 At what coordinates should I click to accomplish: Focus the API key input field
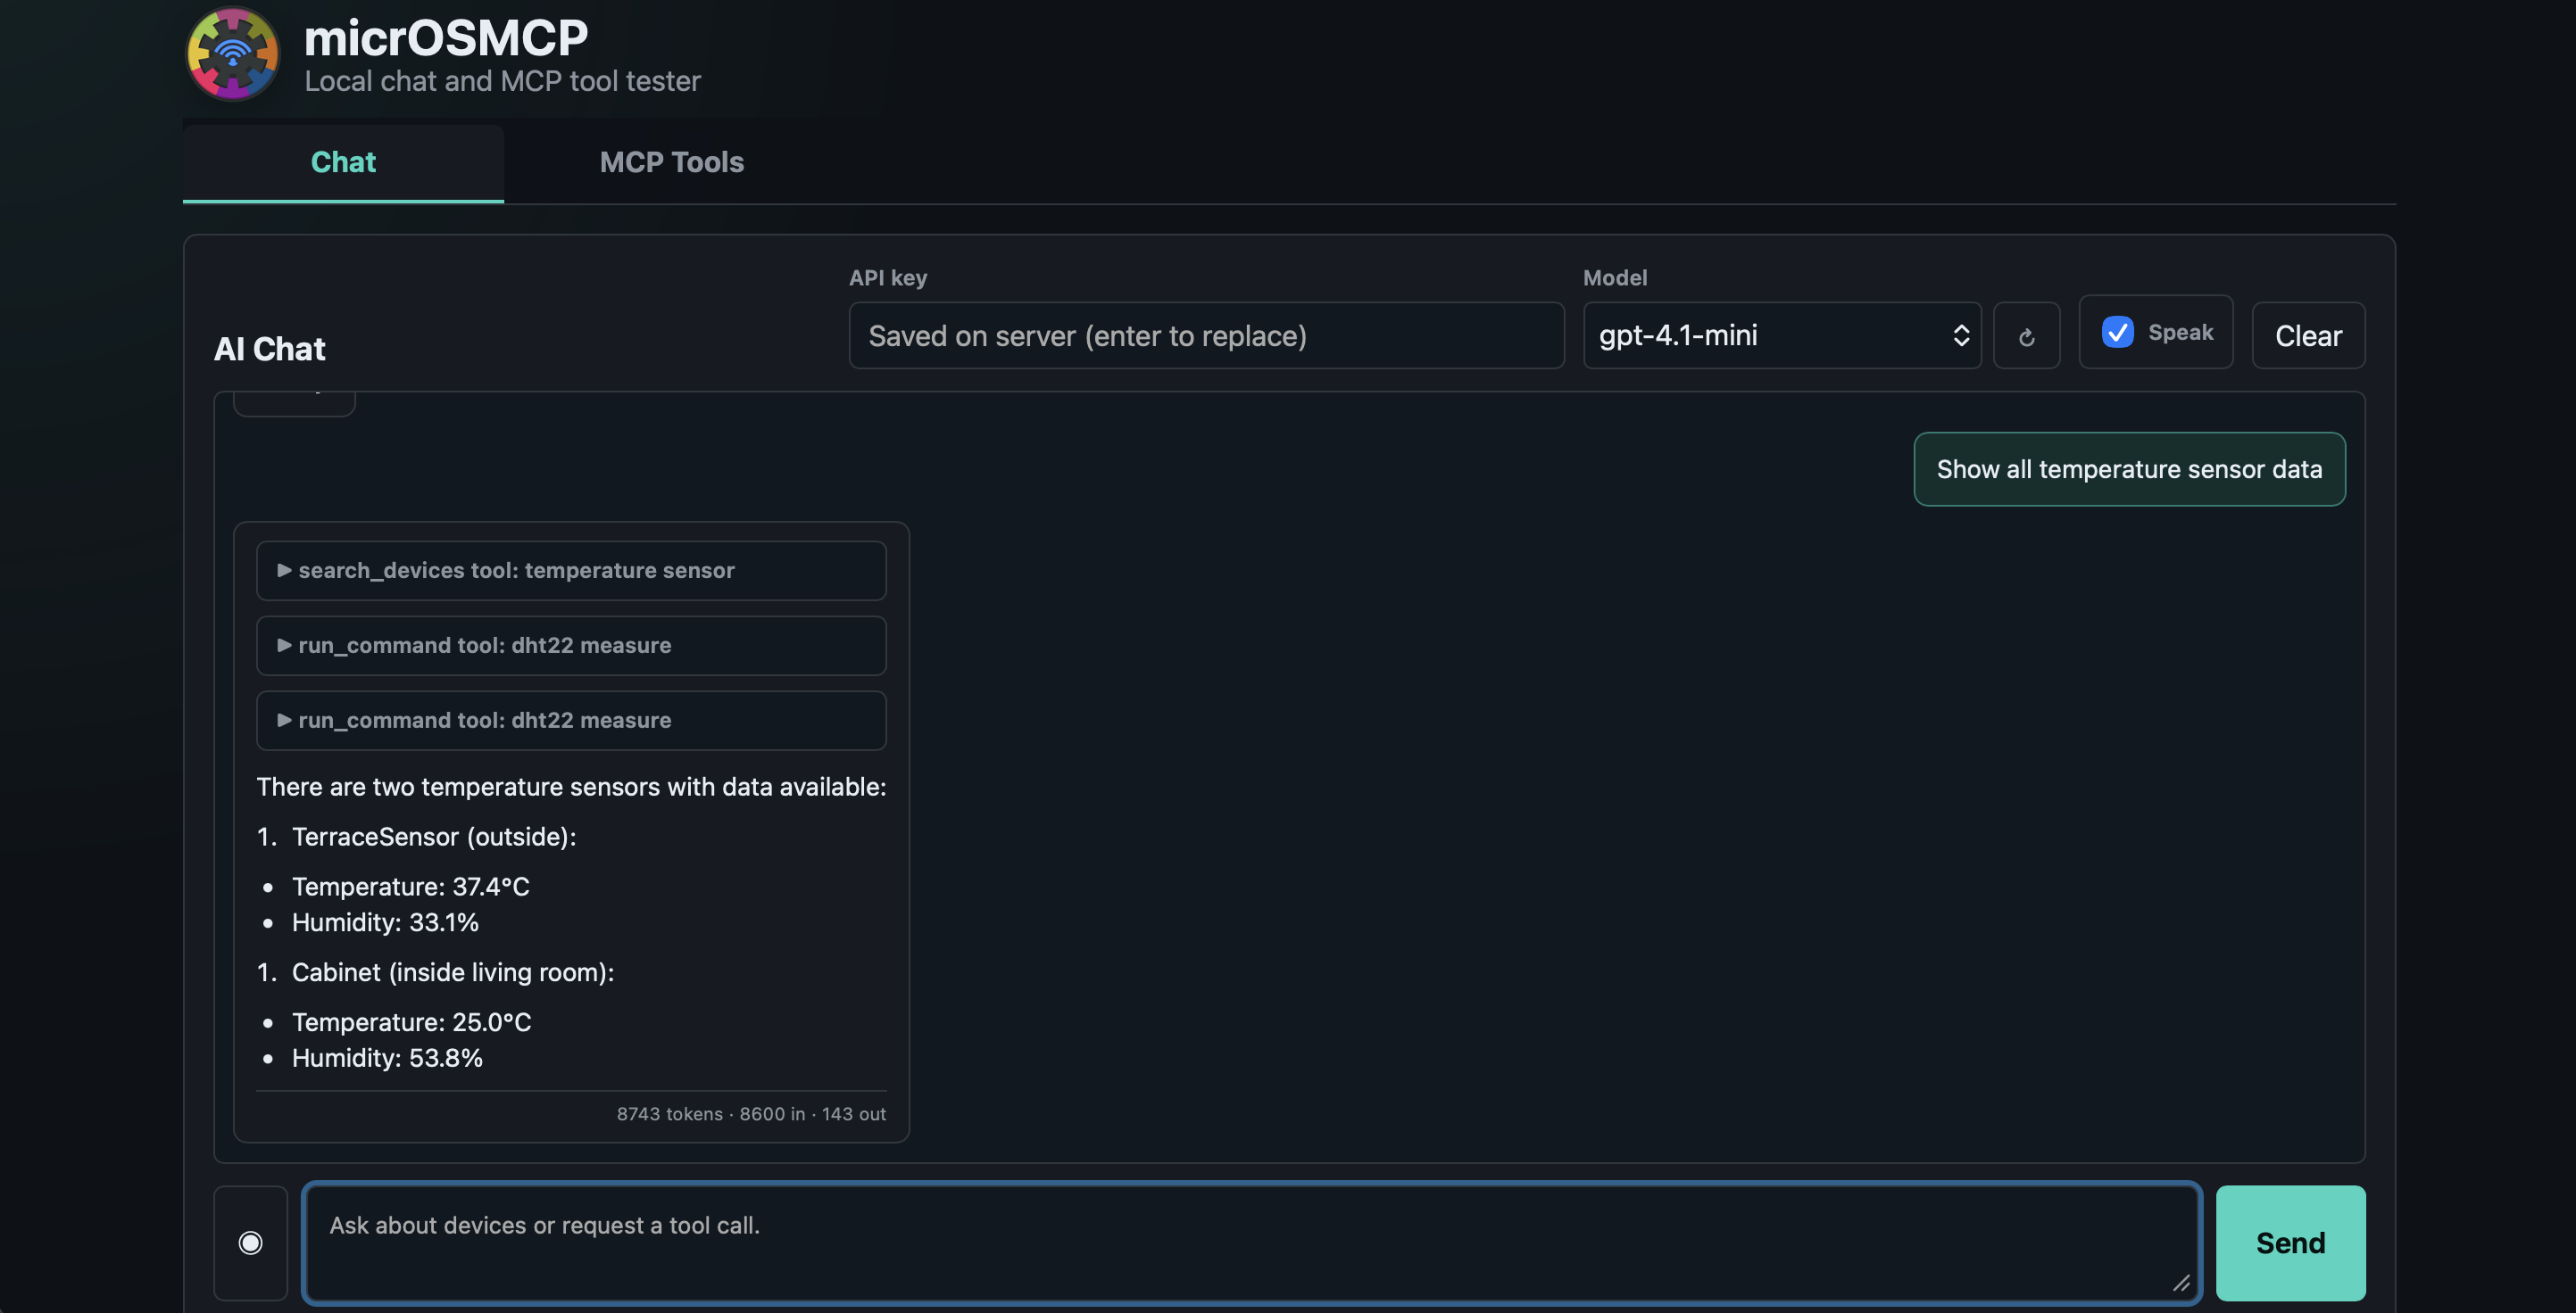1206,335
